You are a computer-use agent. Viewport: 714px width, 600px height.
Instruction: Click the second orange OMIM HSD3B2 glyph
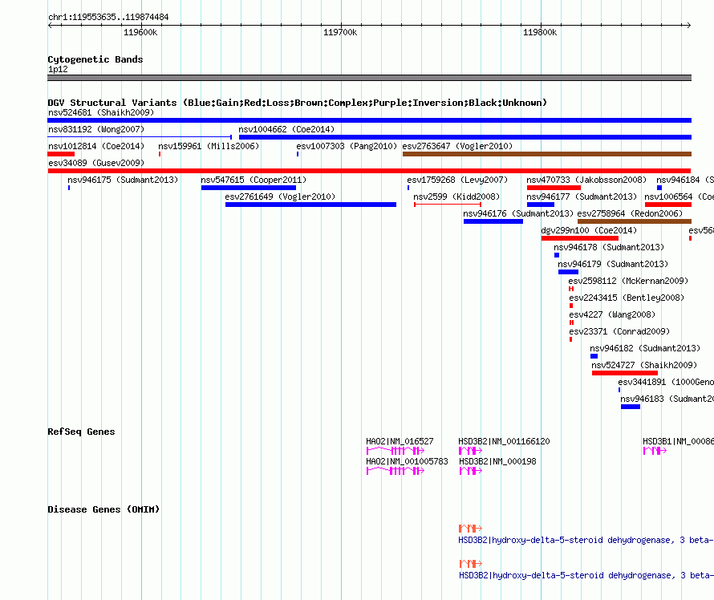pyautogui.click(x=470, y=564)
